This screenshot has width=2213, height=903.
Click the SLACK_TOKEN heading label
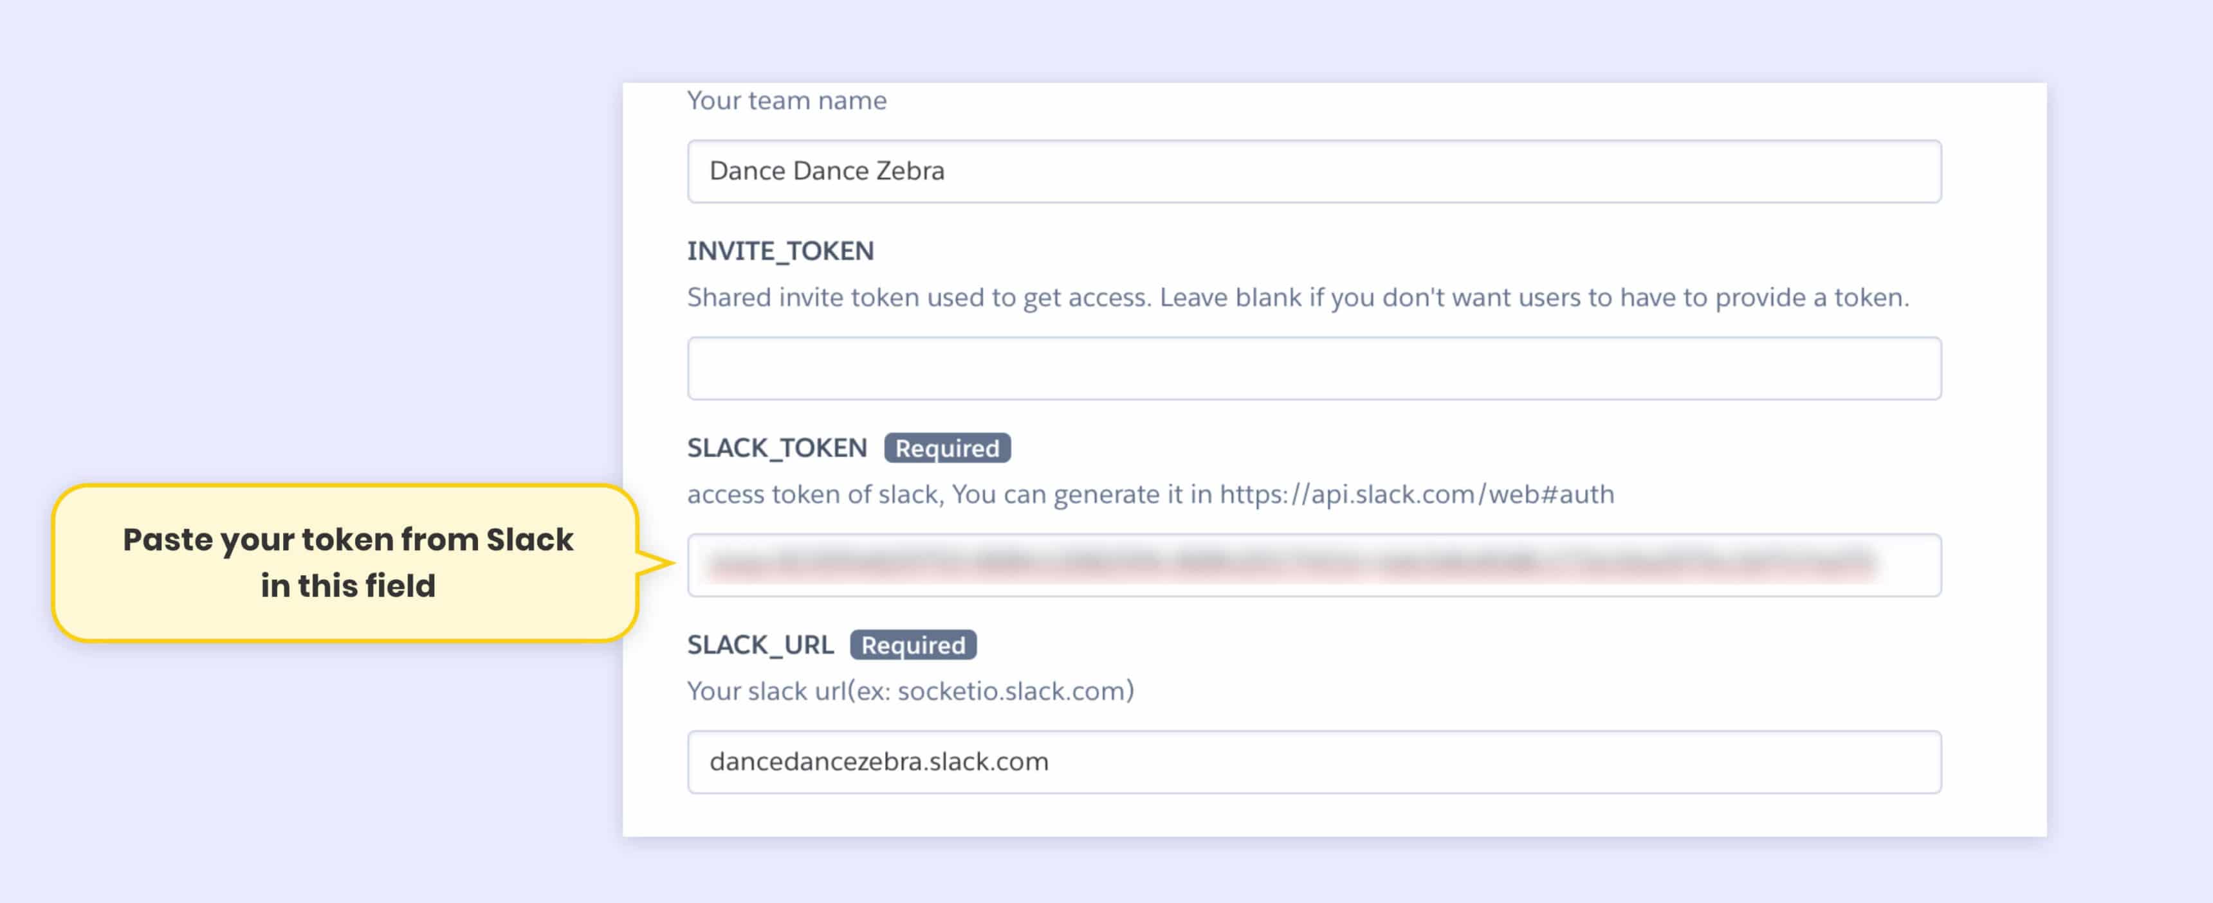(776, 448)
